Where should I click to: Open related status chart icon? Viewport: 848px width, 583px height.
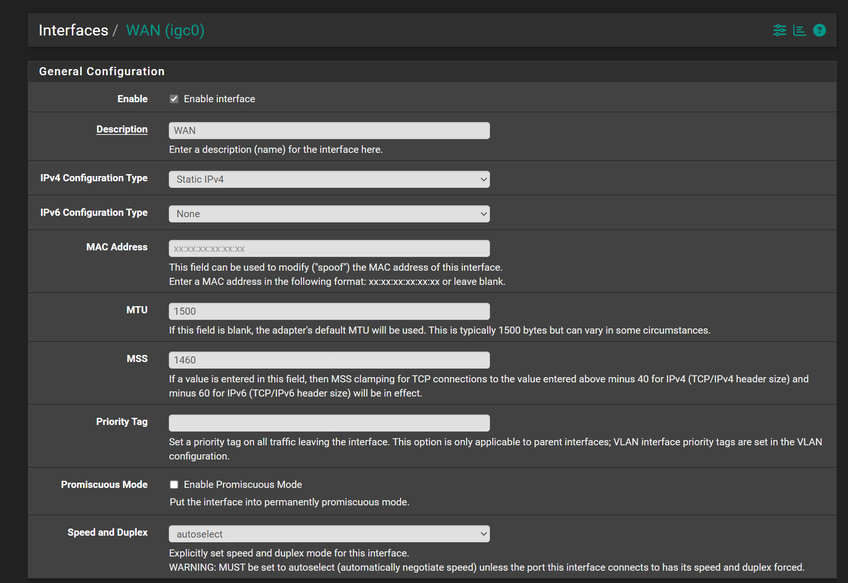pos(799,30)
